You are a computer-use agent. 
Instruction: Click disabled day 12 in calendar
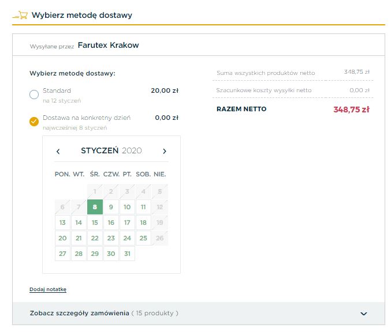click(x=160, y=207)
